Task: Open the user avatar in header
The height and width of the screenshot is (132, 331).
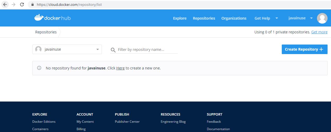Action: (x=322, y=18)
